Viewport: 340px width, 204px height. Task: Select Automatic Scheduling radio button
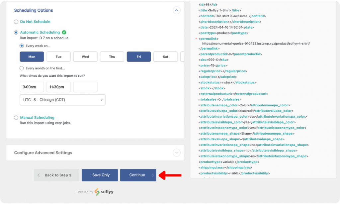coord(16,32)
